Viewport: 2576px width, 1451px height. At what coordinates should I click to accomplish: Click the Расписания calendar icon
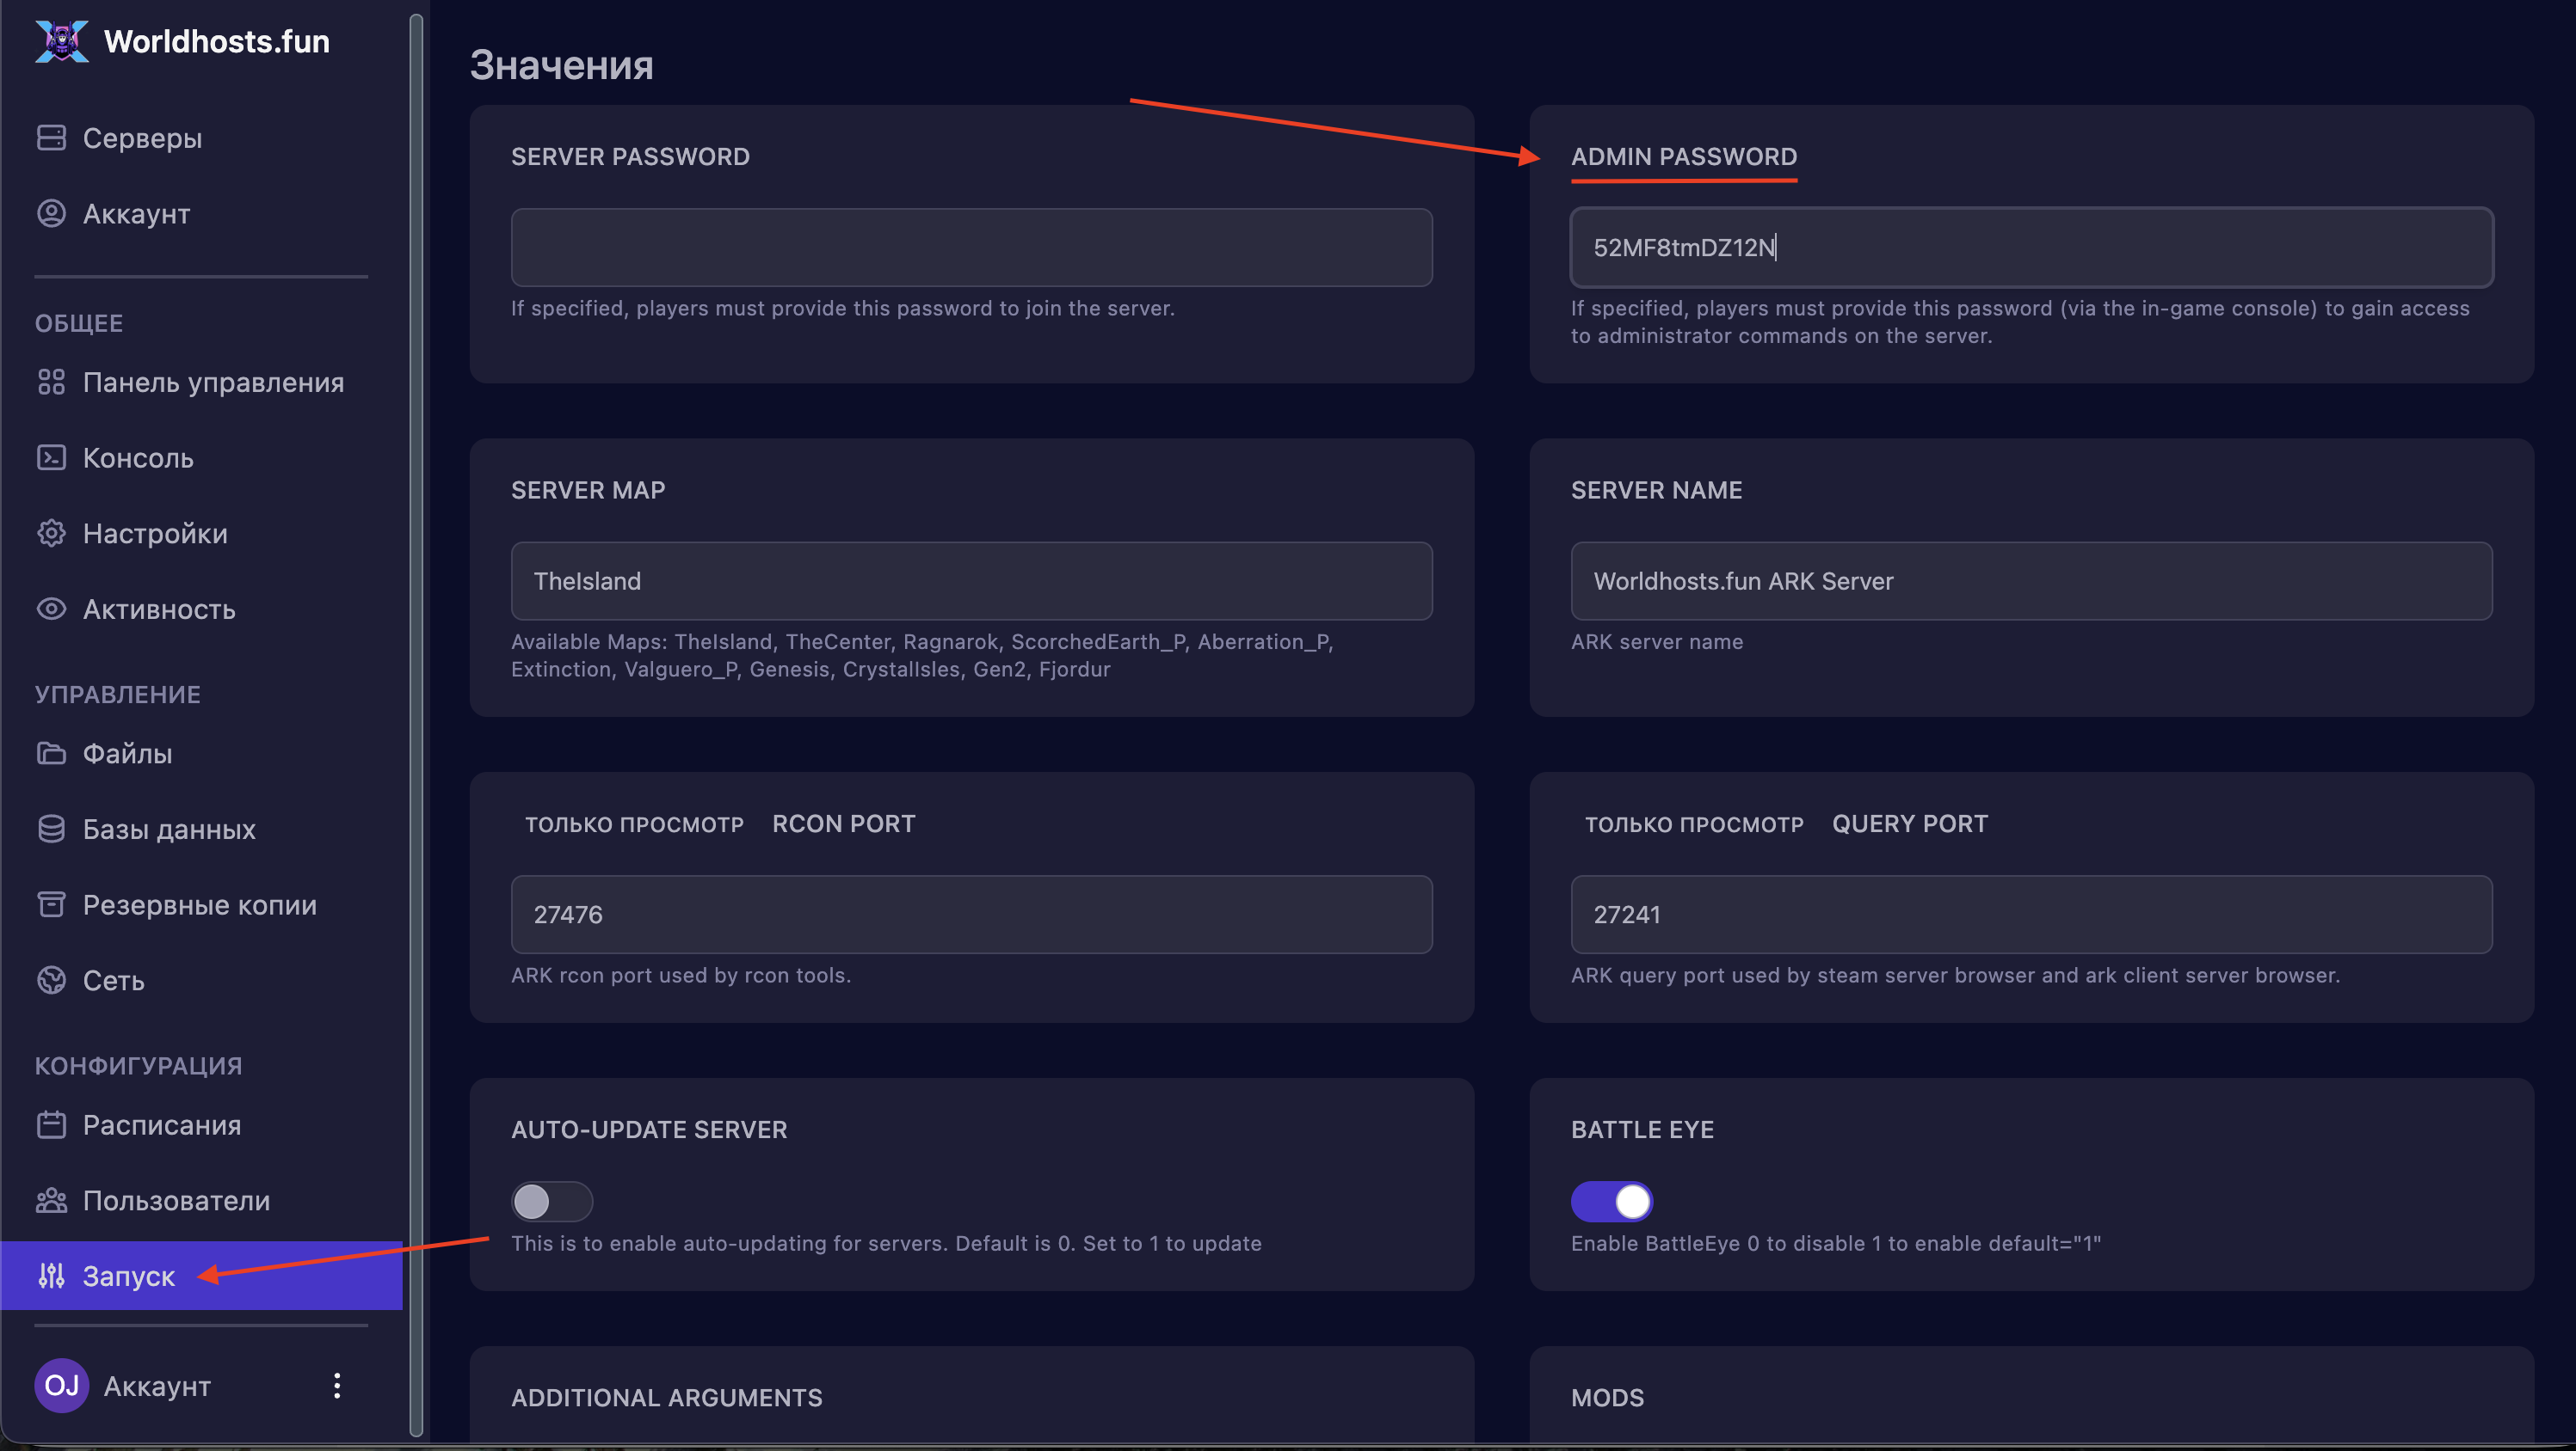tap(51, 1125)
